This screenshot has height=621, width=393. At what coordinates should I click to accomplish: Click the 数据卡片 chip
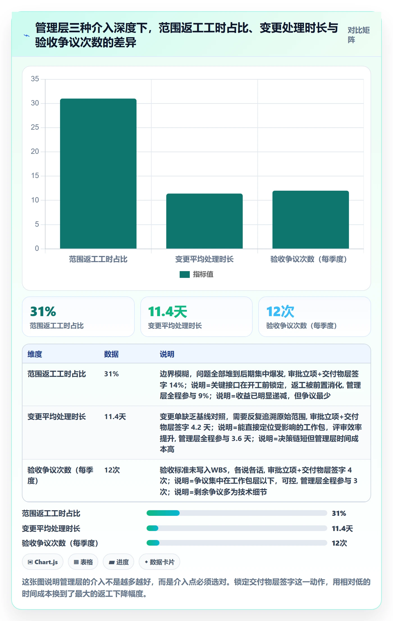(159, 562)
